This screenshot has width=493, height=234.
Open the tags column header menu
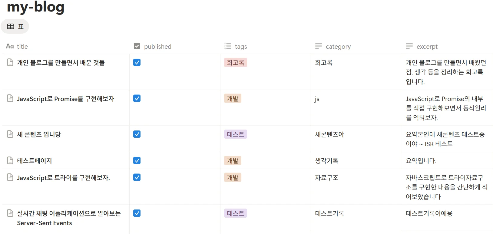(x=240, y=47)
